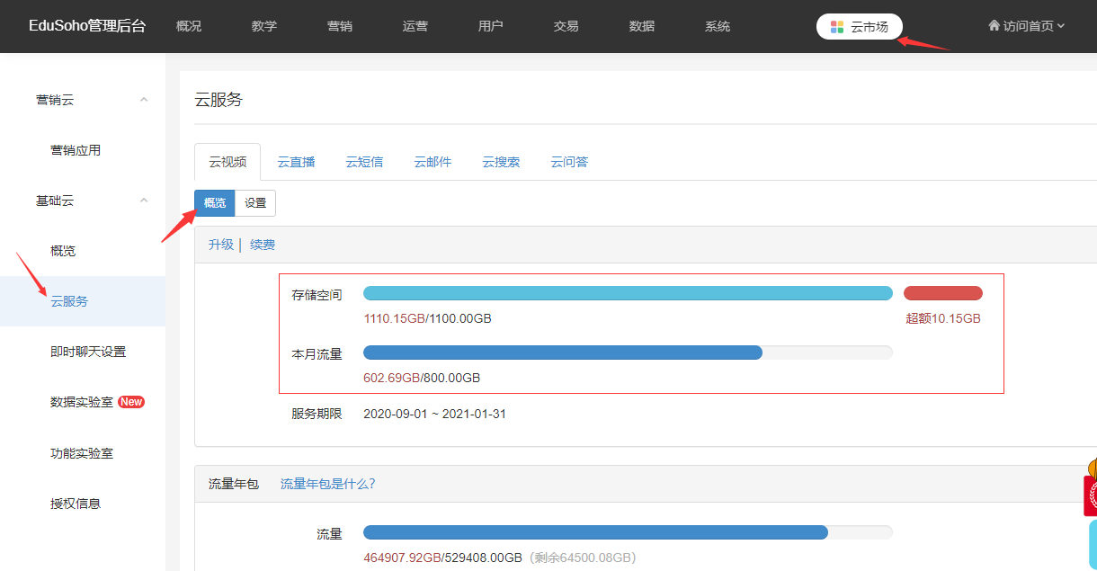Viewport: 1097px width, 571px height.
Task: Open the 云市场 marketplace button
Action: point(859,27)
